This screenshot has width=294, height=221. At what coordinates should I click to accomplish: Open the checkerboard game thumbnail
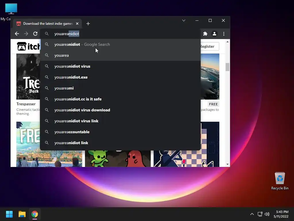pos(186,159)
